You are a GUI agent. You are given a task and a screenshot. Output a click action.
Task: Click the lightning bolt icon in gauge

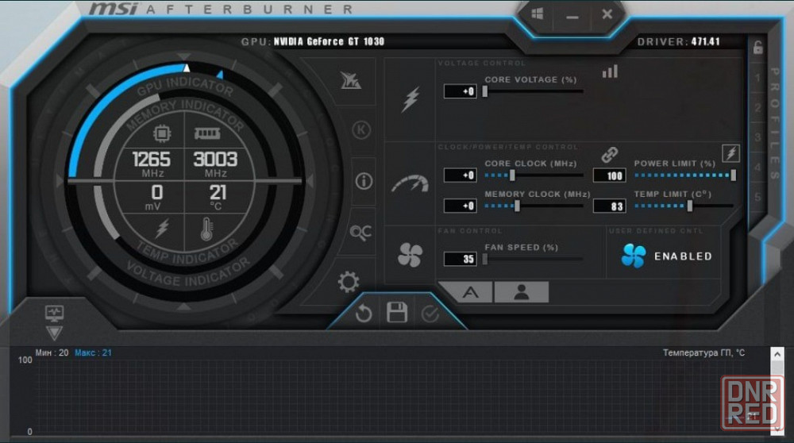[x=162, y=229]
